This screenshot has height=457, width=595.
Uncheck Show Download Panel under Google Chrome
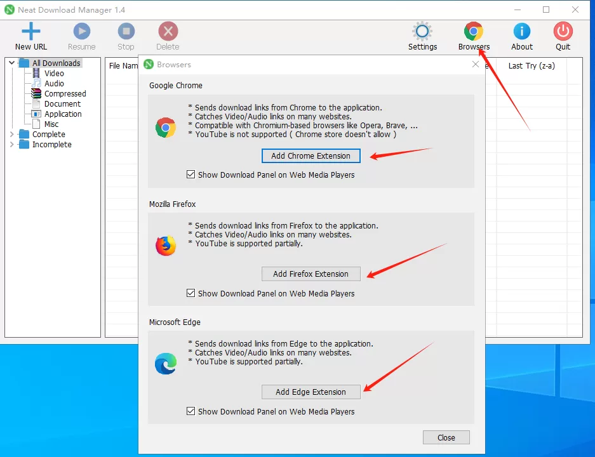point(191,175)
